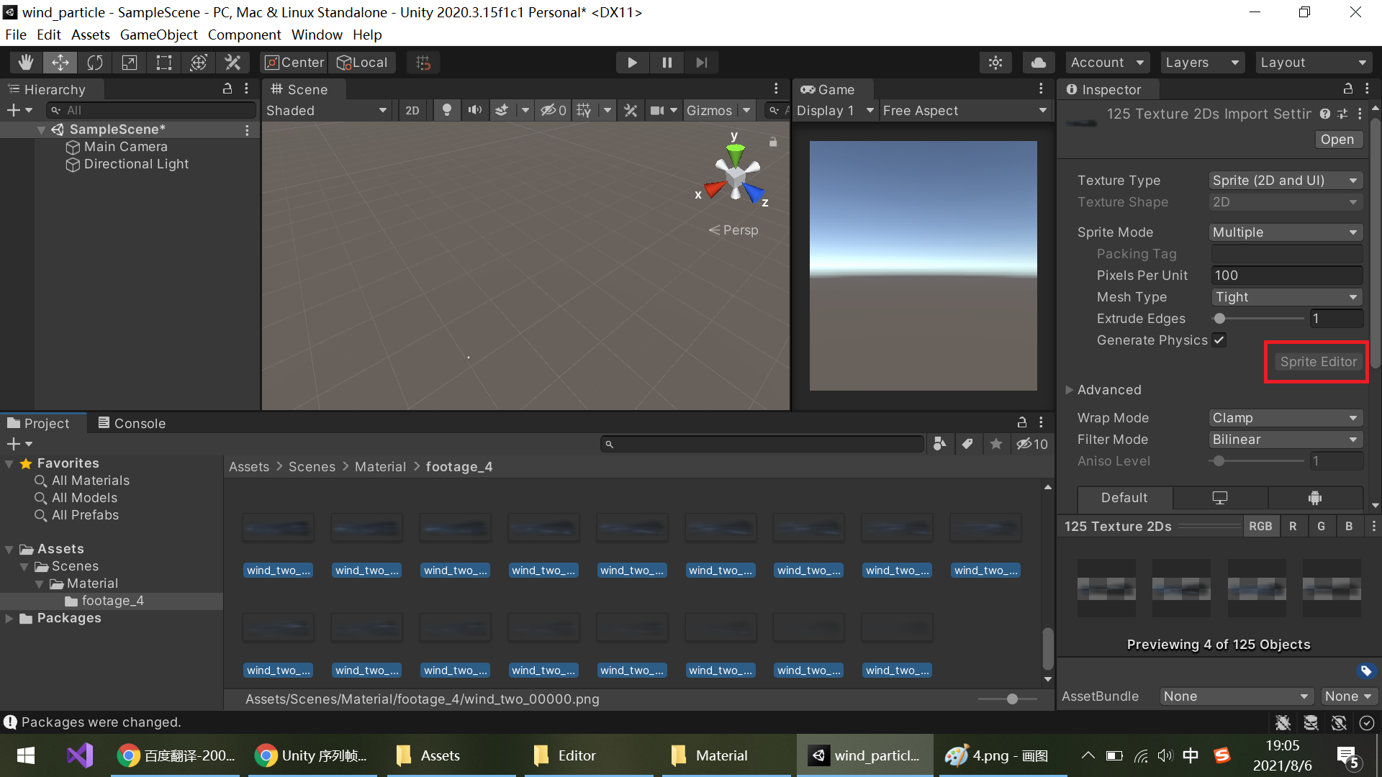The width and height of the screenshot is (1382, 777).
Task: Toggle the 2D scene view mode
Action: 412,110
